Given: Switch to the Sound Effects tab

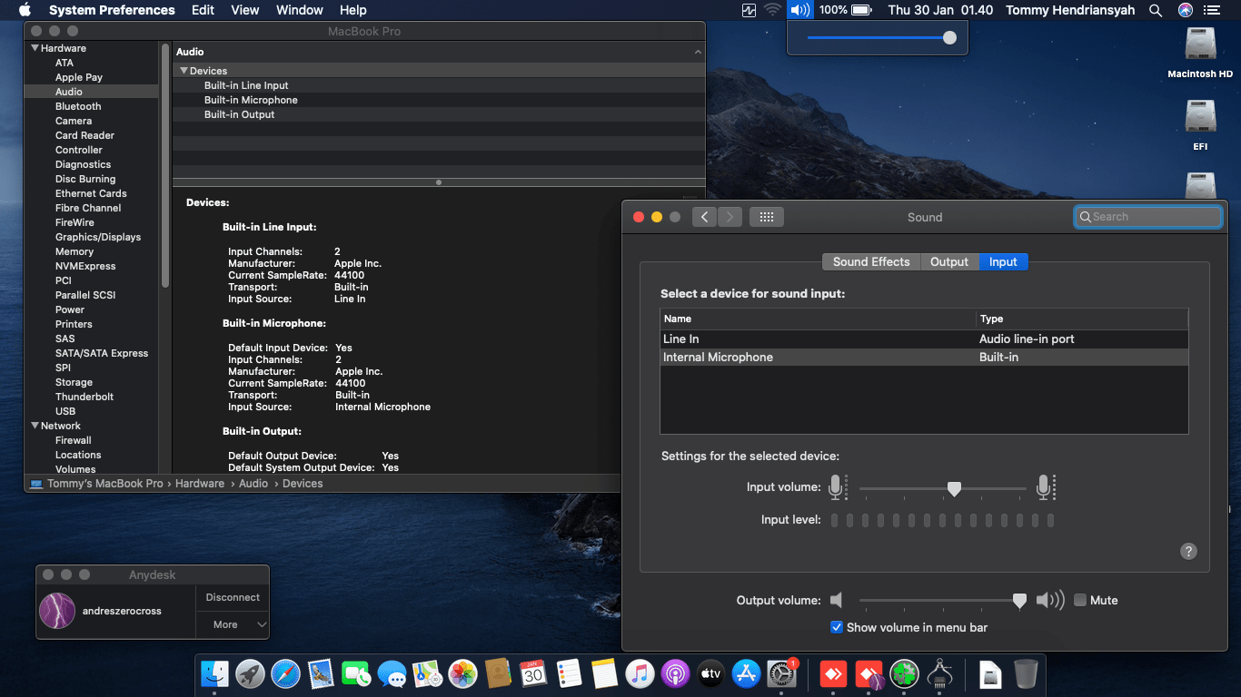Looking at the screenshot, I should tap(870, 261).
